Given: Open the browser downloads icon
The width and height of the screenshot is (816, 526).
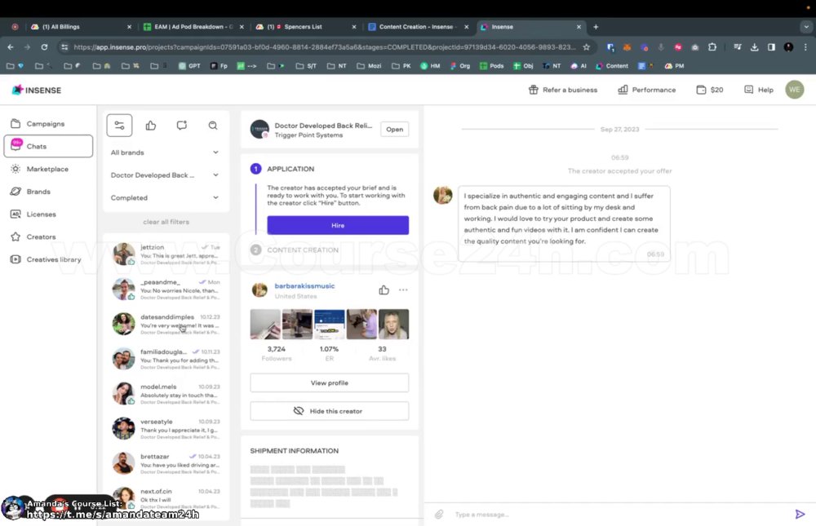Looking at the screenshot, I should (754, 46).
